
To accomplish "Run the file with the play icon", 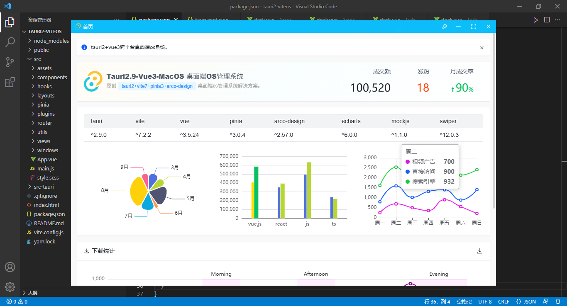I will [536, 19].
